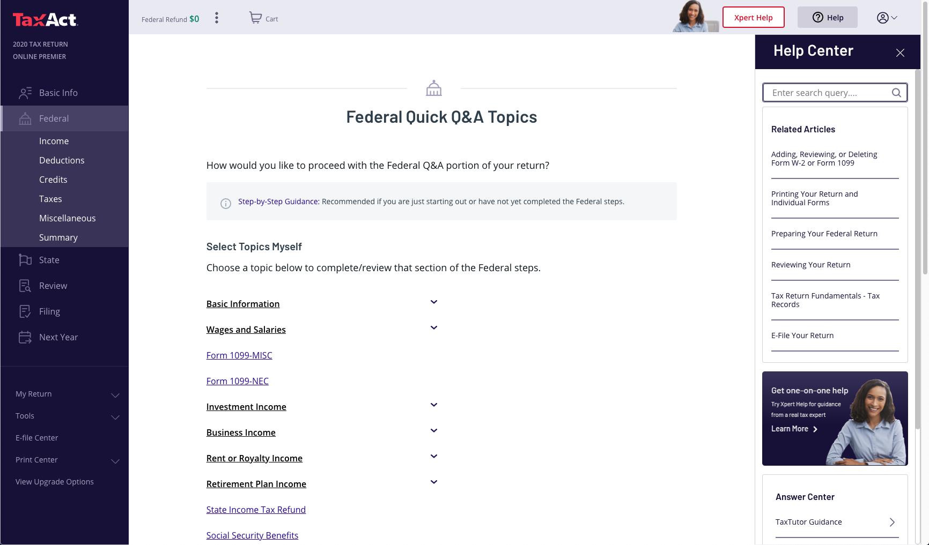Click the Xpert Help button
929x545 pixels.
click(753, 17)
